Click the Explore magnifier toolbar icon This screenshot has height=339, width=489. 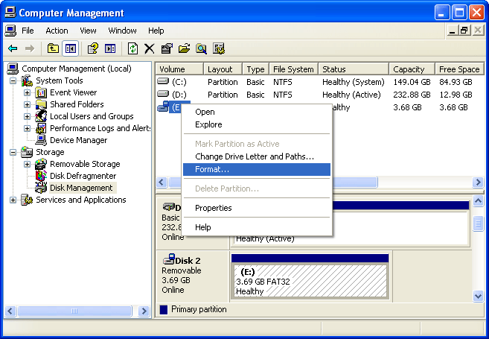click(x=201, y=48)
